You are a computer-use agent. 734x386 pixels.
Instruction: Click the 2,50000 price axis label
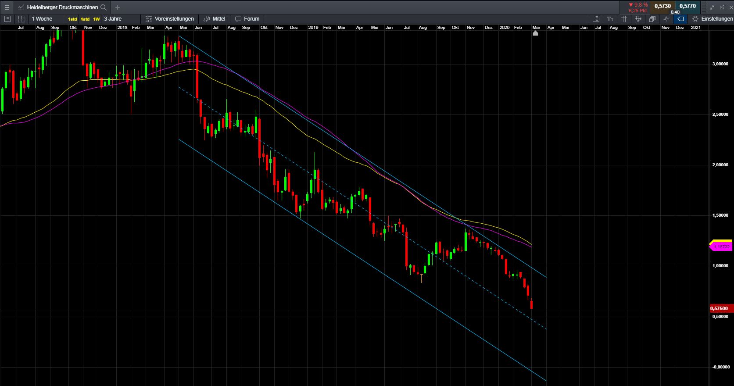(x=720, y=114)
